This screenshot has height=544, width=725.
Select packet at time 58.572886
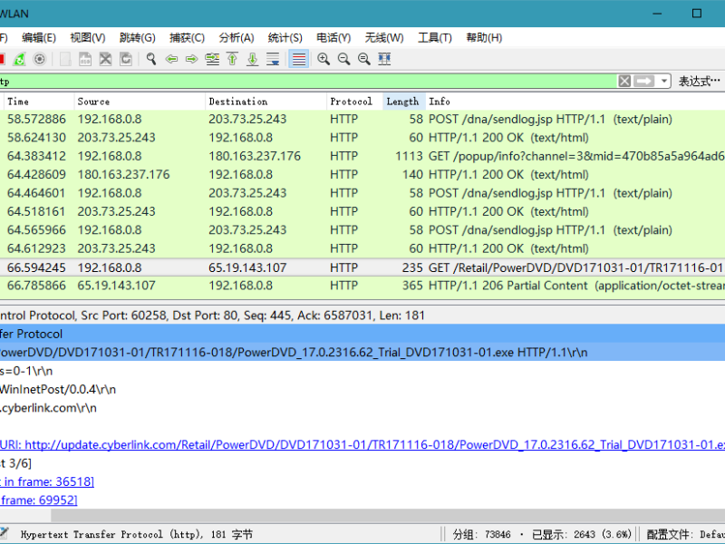(362, 120)
